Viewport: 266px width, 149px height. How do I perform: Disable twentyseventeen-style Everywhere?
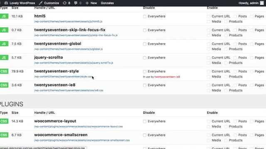pyautogui.click(x=145, y=72)
